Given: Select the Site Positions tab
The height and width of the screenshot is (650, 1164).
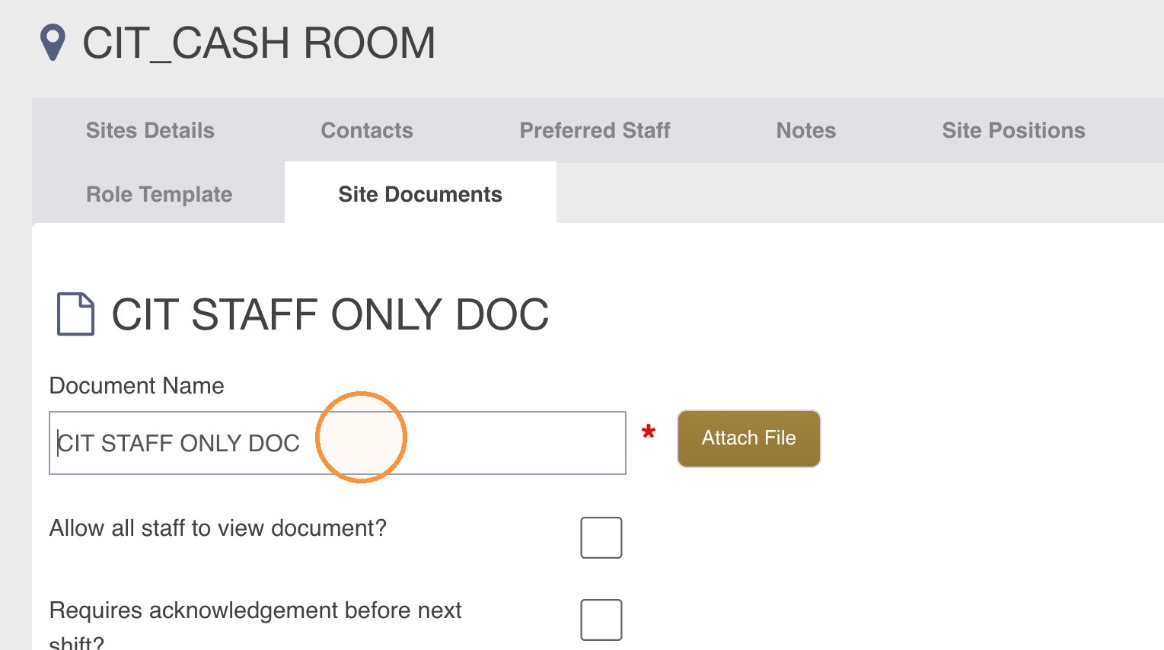Looking at the screenshot, I should tap(1013, 130).
